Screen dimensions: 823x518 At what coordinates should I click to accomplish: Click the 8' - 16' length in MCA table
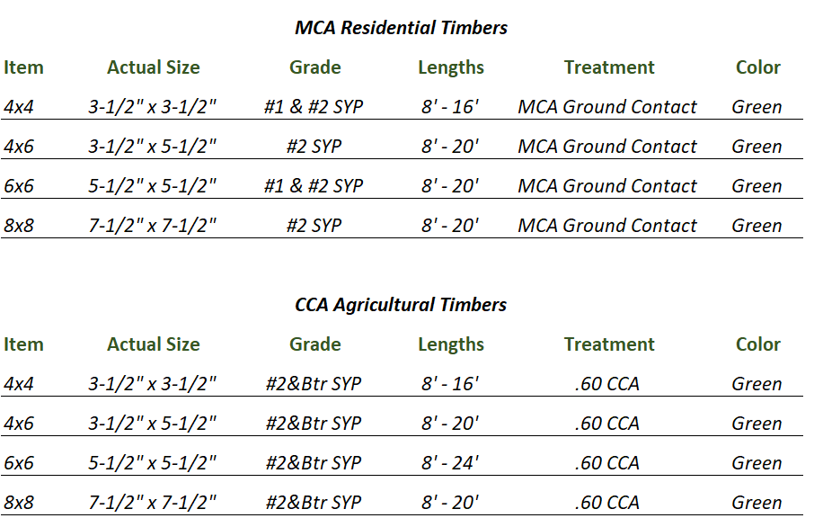450,107
